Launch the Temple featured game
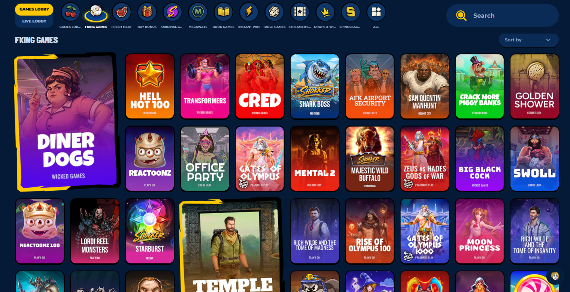This screenshot has height=292, width=570. click(x=231, y=246)
